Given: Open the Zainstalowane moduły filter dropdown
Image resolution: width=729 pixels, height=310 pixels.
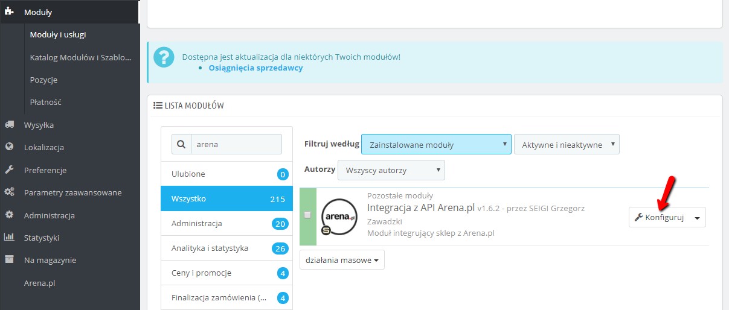Looking at the screenshot, I should [436, 145].
